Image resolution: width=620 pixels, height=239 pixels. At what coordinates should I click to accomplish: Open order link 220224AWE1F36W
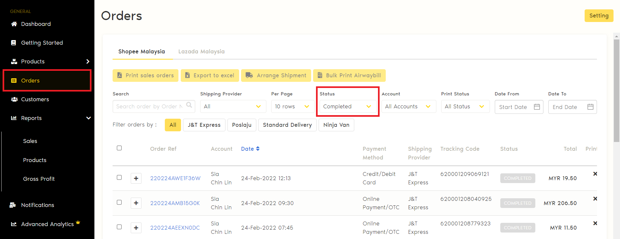[x=175, y=178]
